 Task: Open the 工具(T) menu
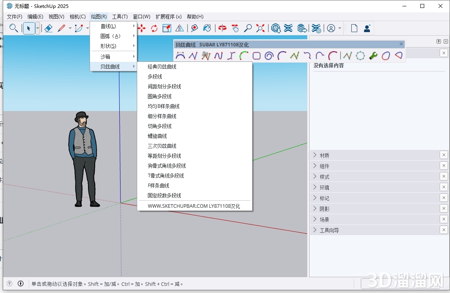click(x=120, y=17)
